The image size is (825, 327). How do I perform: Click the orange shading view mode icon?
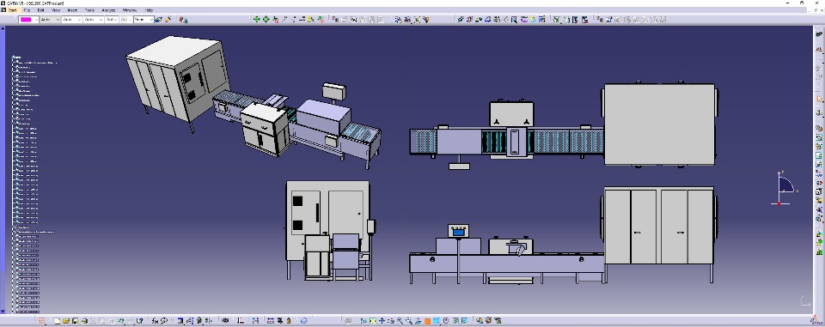(x=427, y=321)
